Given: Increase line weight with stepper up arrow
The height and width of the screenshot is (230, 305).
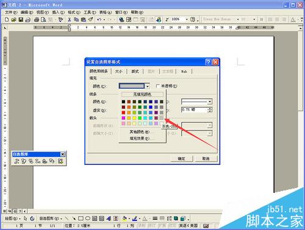Looking at the screenshot, I should pyautogui.click(x=210, y=108).
